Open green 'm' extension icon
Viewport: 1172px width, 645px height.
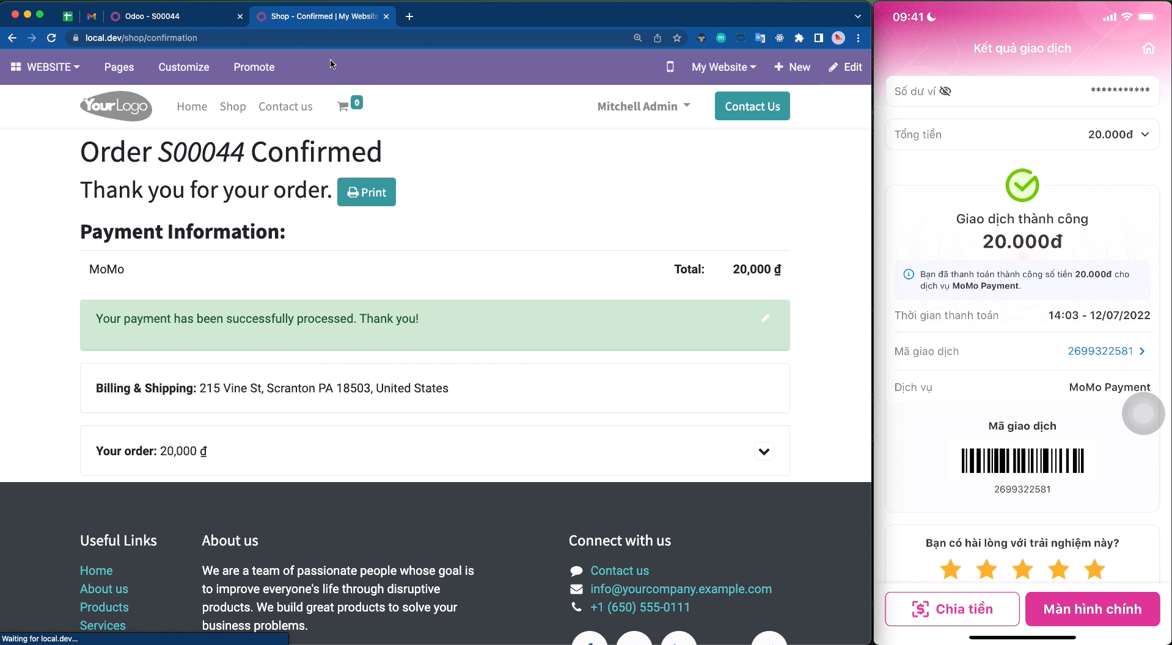[x=721, y=38]
